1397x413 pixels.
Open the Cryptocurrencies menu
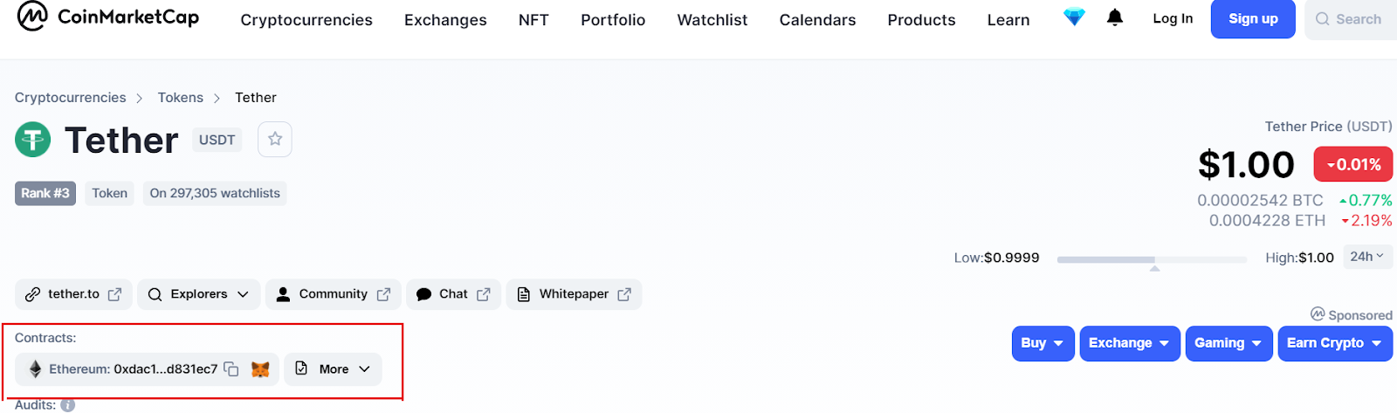click(x=306, y=19)
